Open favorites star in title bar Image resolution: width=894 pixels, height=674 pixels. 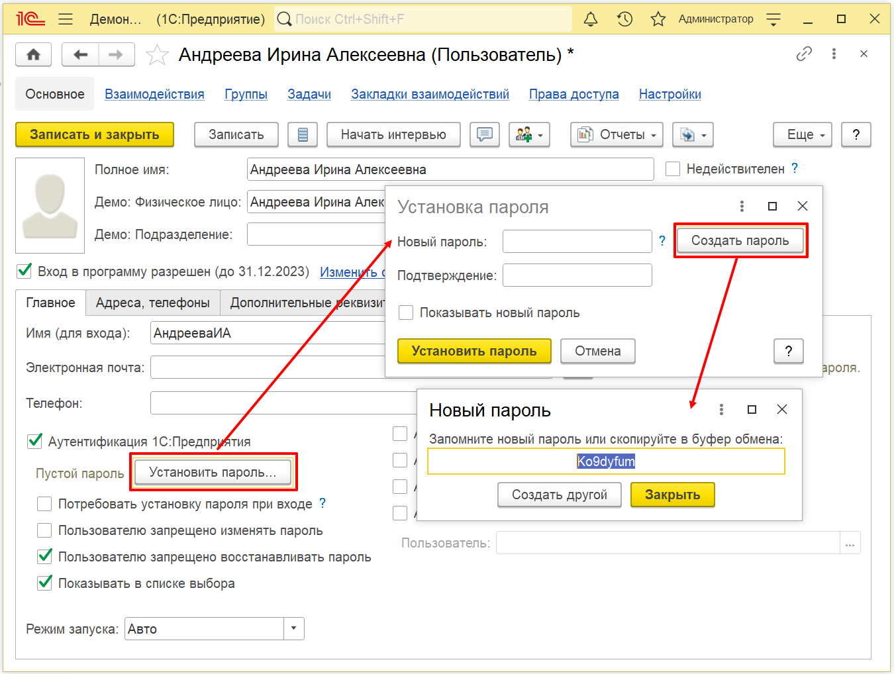coord(658,19)
